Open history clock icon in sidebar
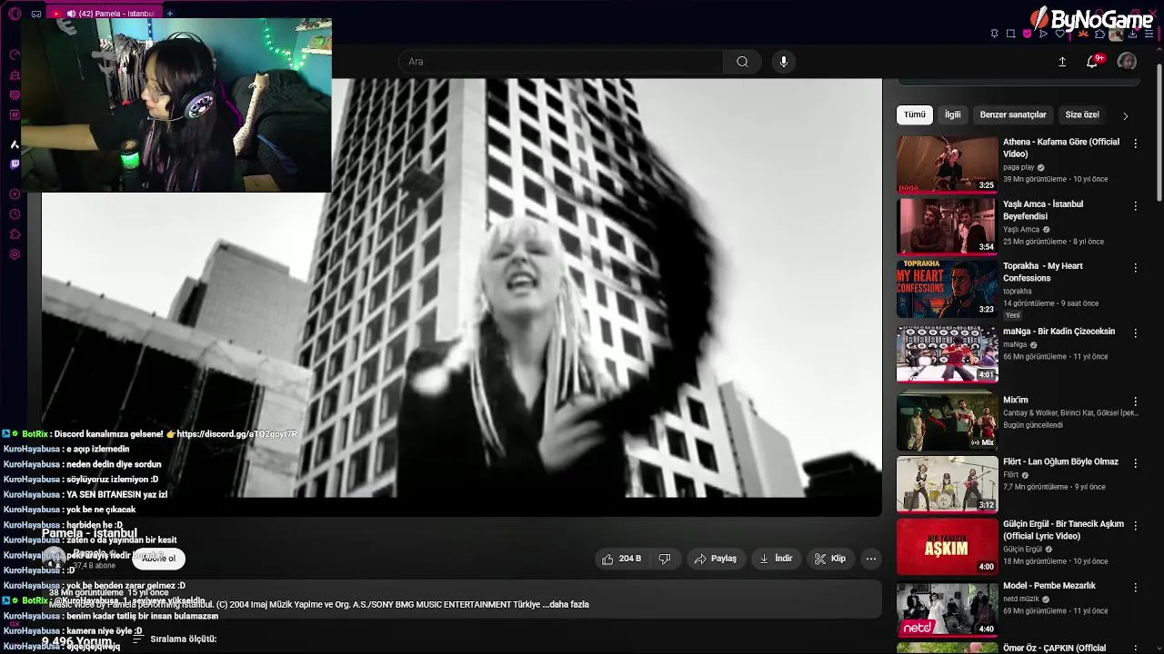The image size is (1164, 654). click(15, 214)
